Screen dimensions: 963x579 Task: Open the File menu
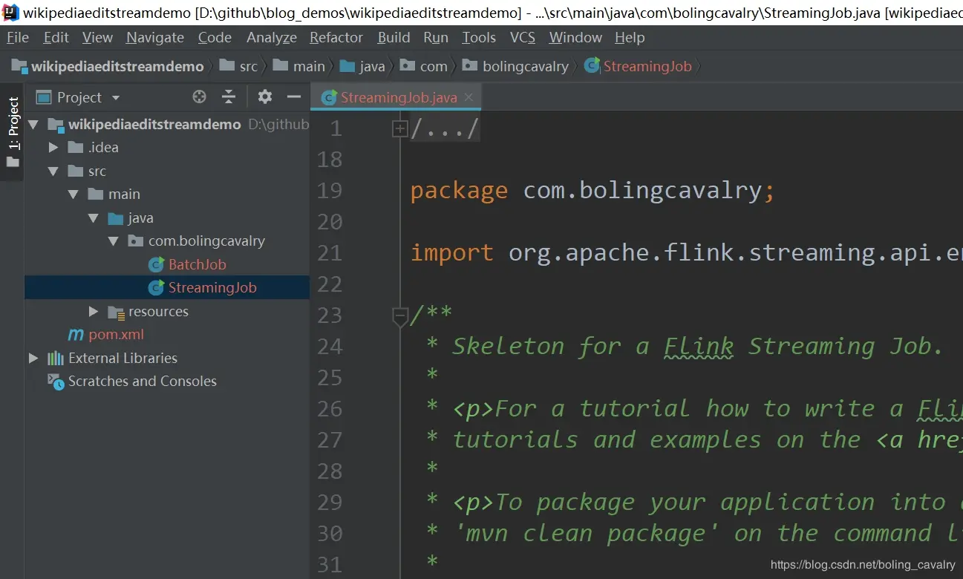click(17, 38)
